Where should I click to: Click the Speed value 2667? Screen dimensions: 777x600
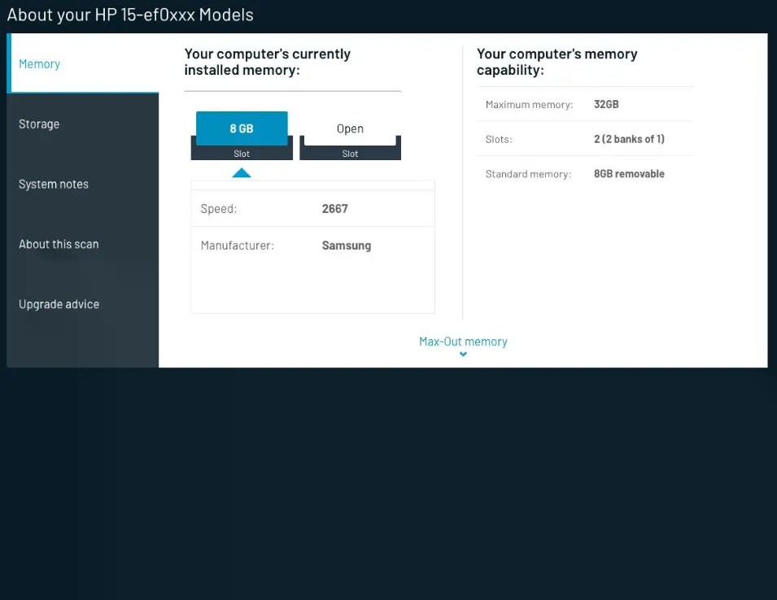(334, 208)
